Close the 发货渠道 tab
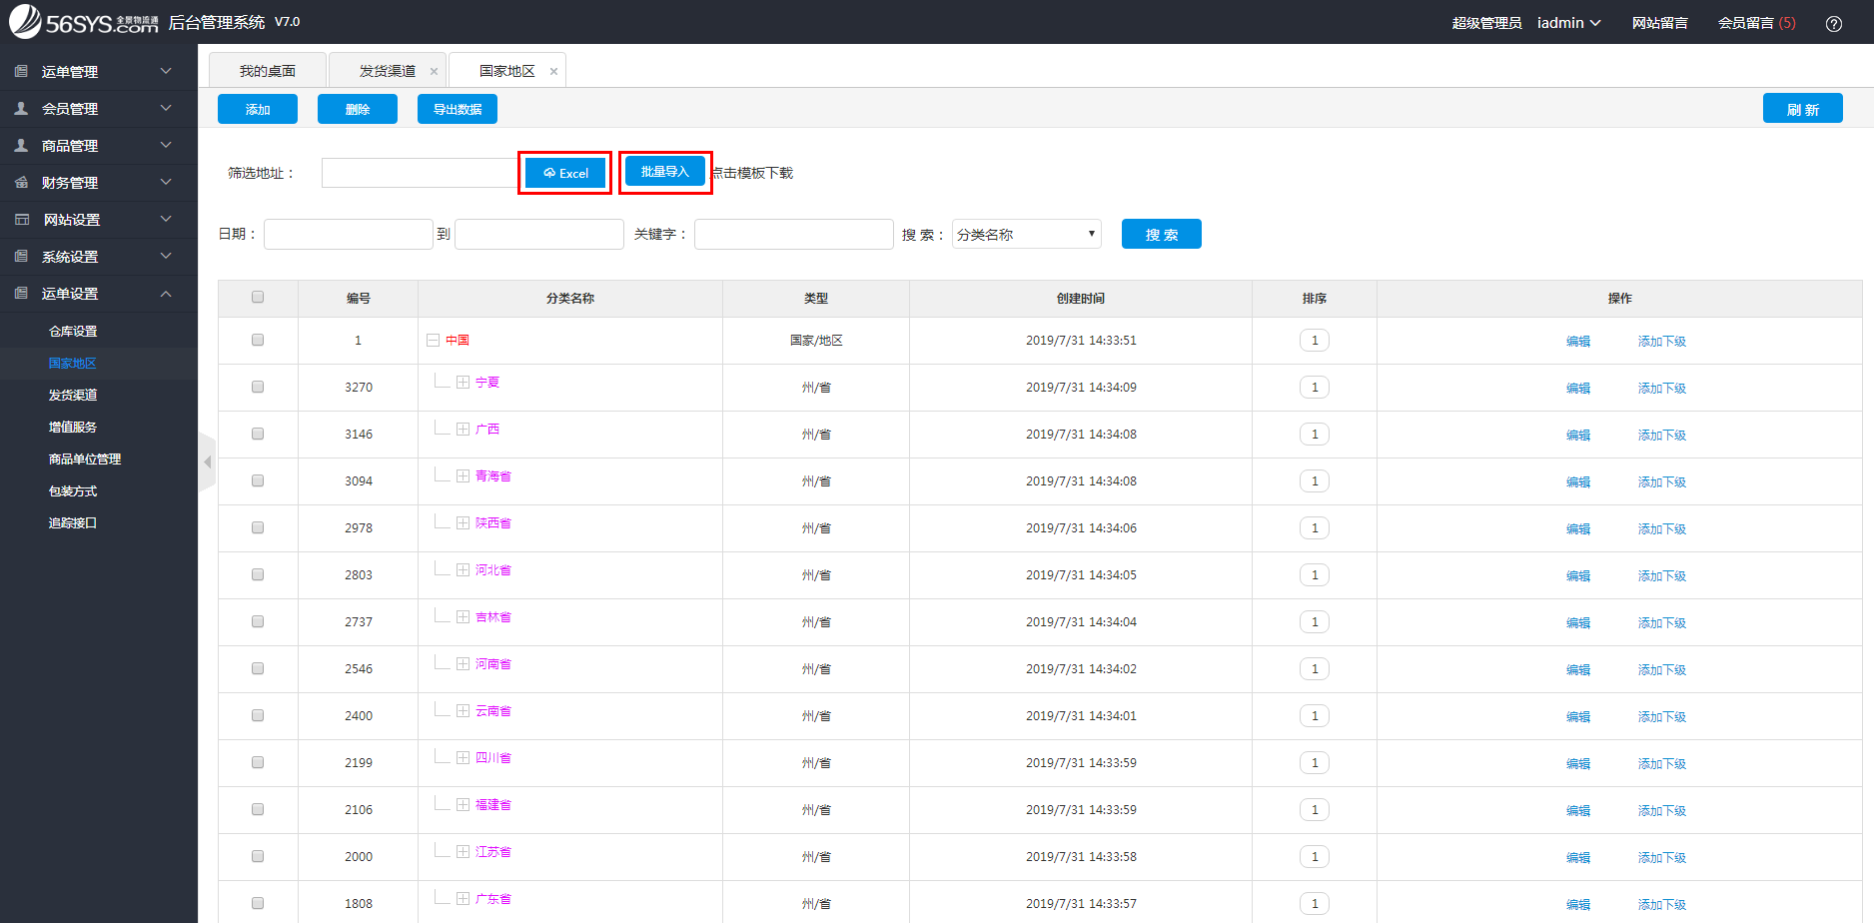 click(434, 71)
